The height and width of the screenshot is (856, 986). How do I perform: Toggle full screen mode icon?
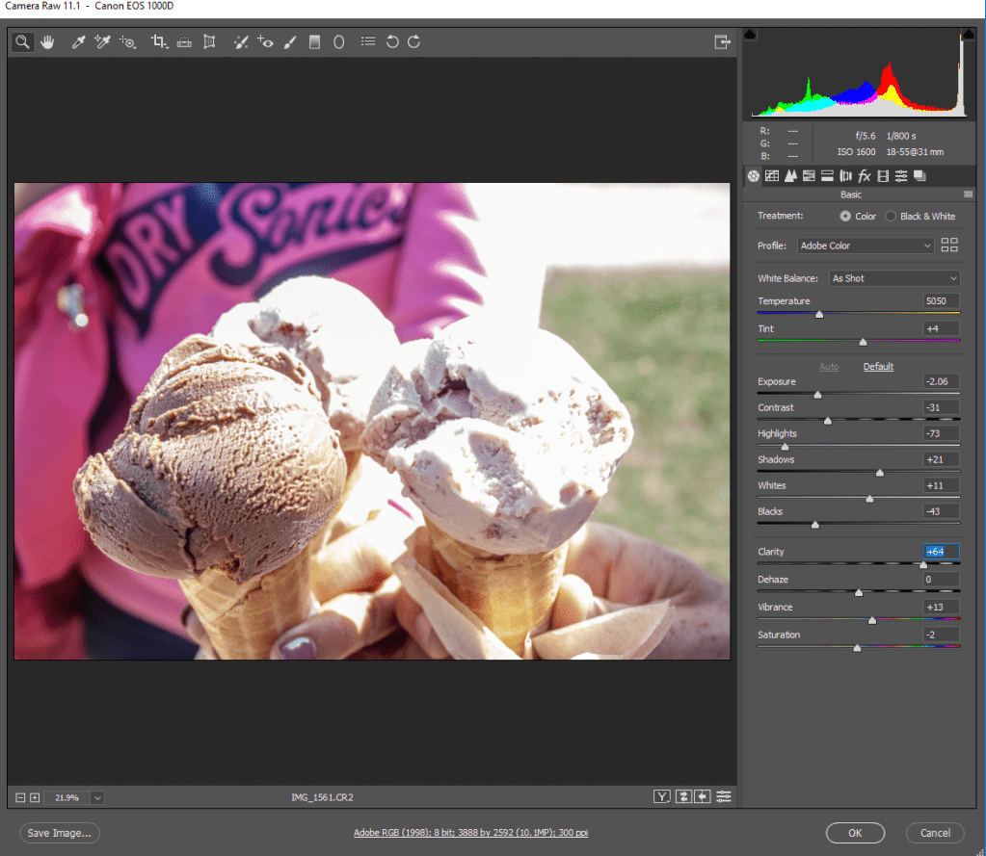coord(721,42)
